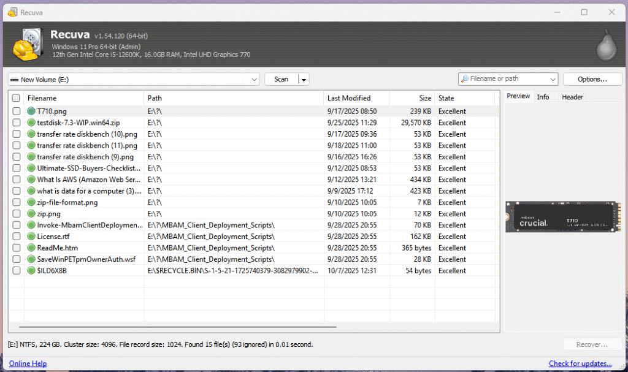
Task: Click the green state icon for zip.png
Action: coord(32,214)
